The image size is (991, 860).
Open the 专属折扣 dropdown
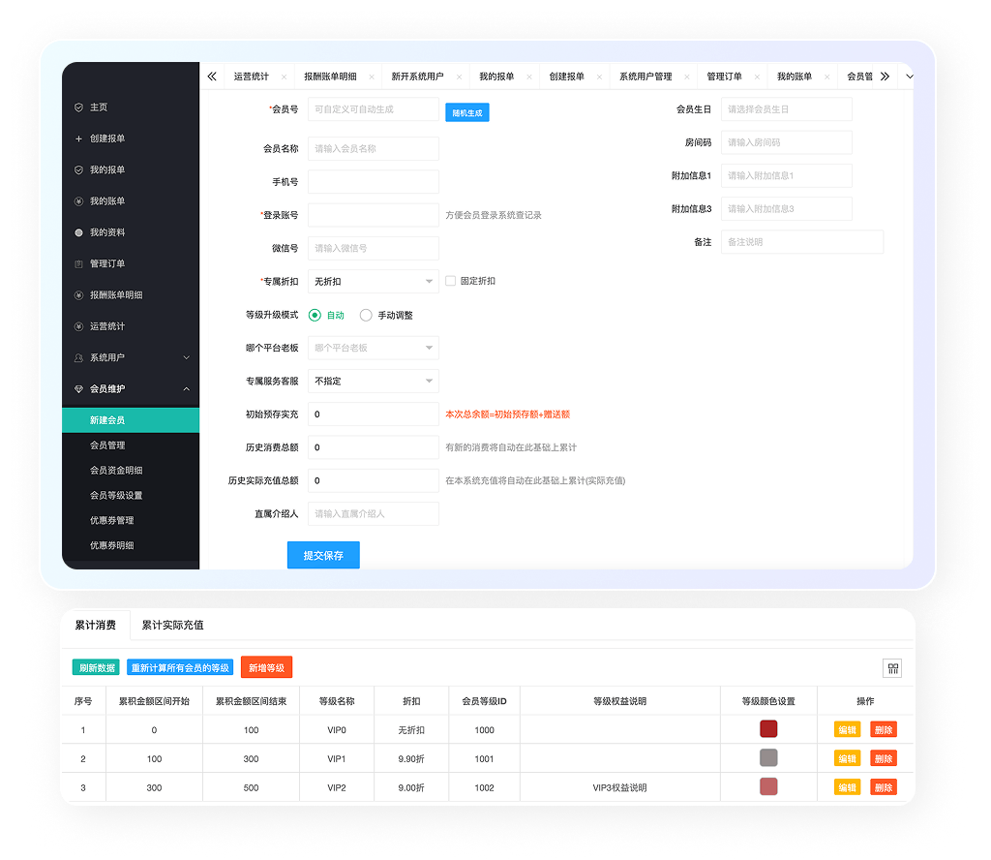pyautogui.click(x=373, y=282)
